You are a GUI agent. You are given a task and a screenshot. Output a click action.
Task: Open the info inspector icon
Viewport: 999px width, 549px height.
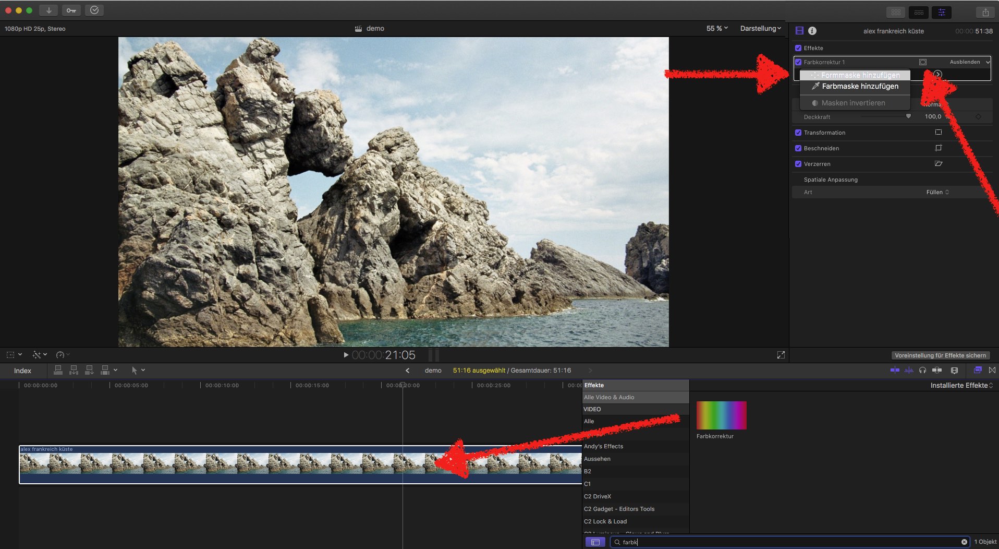coord(812,31)
